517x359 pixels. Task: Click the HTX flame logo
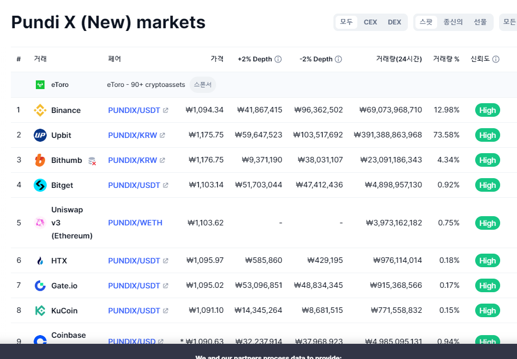pos(40,261)
